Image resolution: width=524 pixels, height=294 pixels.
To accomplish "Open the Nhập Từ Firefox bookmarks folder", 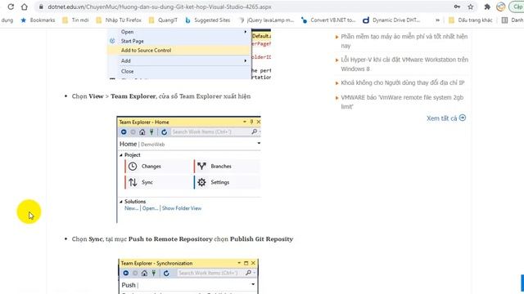I will [x=119, y=20].
